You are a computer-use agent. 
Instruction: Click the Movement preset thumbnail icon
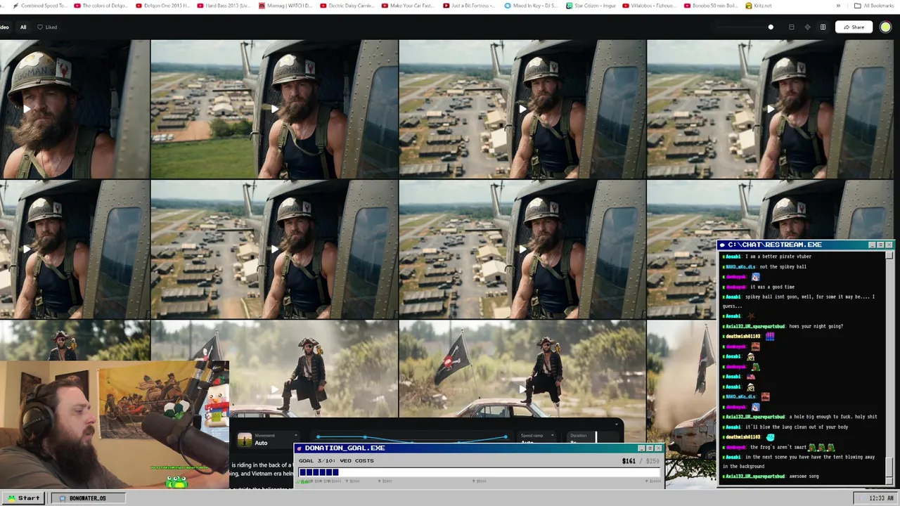pyautogui.click(x=245, y=440)
